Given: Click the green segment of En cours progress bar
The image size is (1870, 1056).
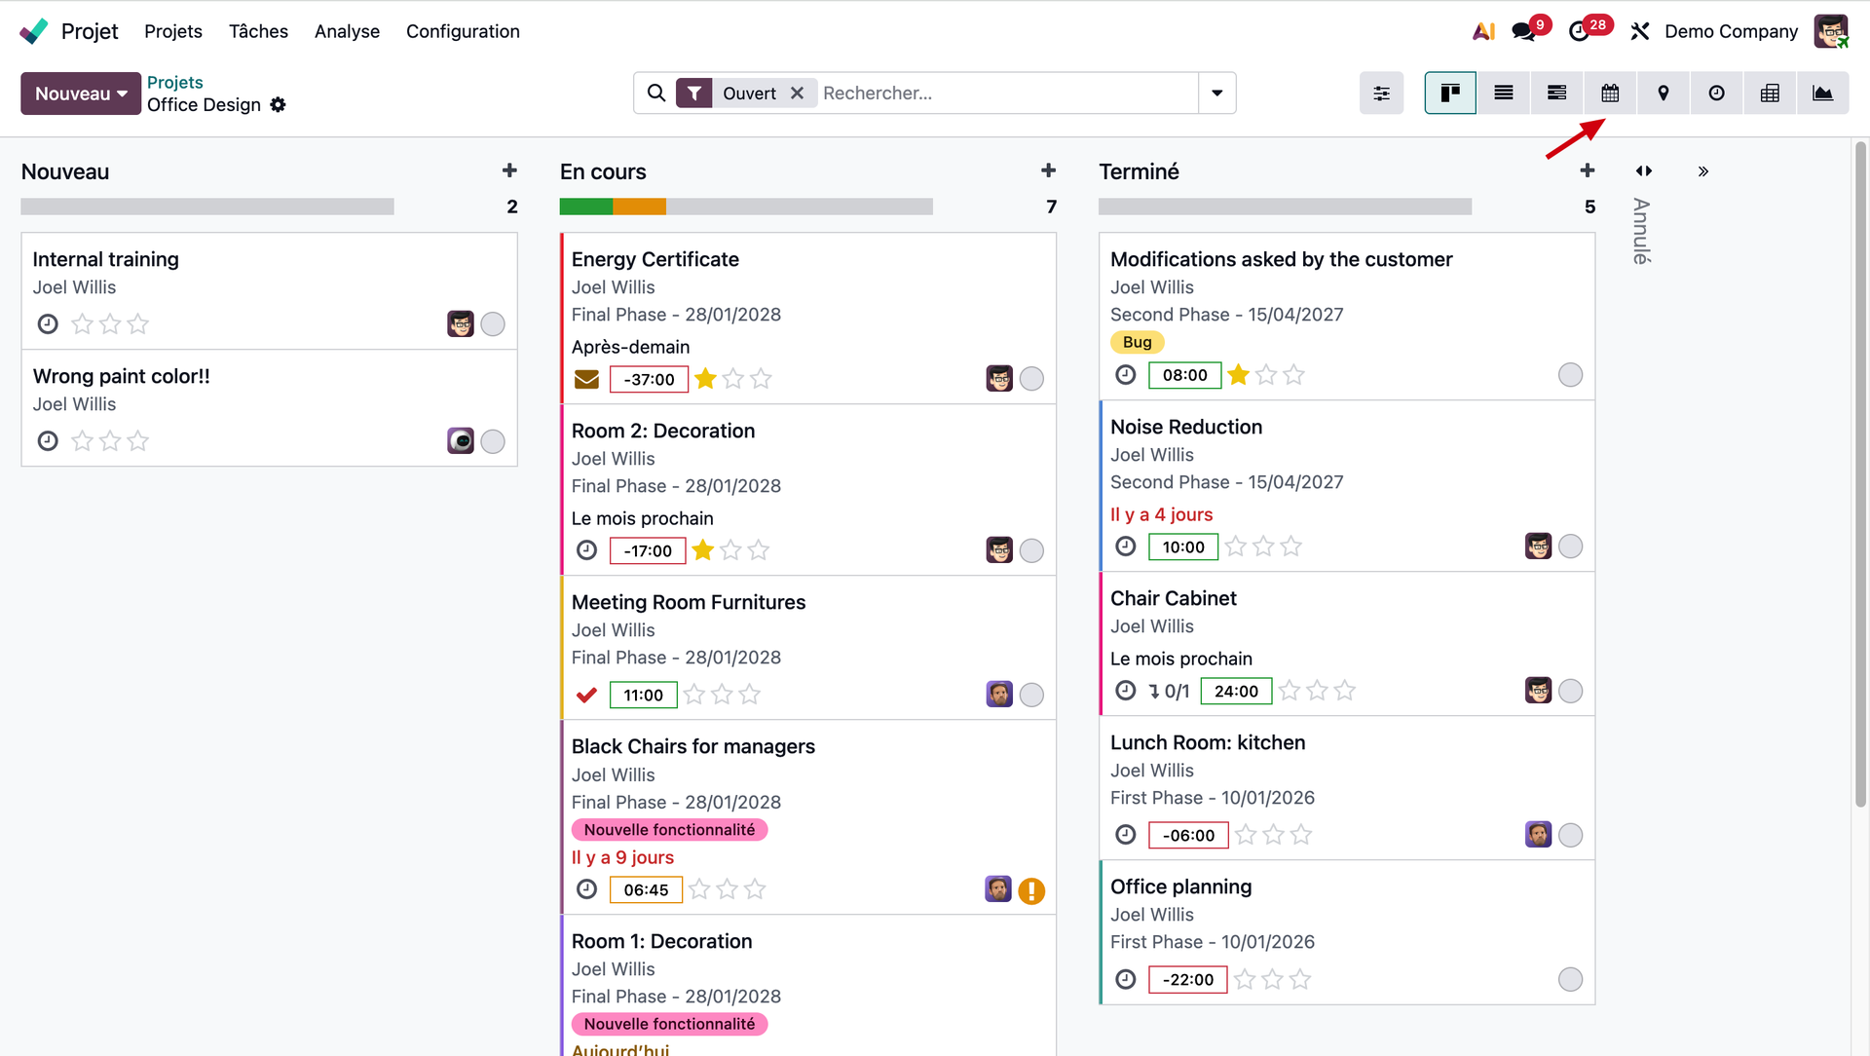Looking at the screenshot, I should (585, 207).
